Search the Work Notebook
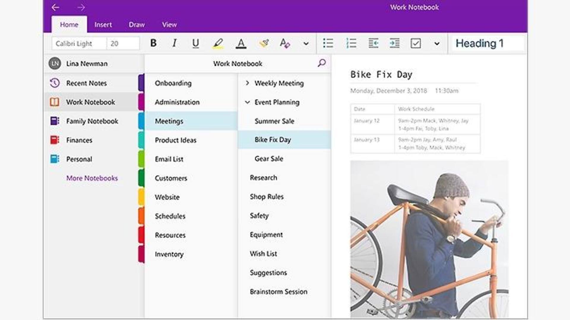 [x=322, y=63]
